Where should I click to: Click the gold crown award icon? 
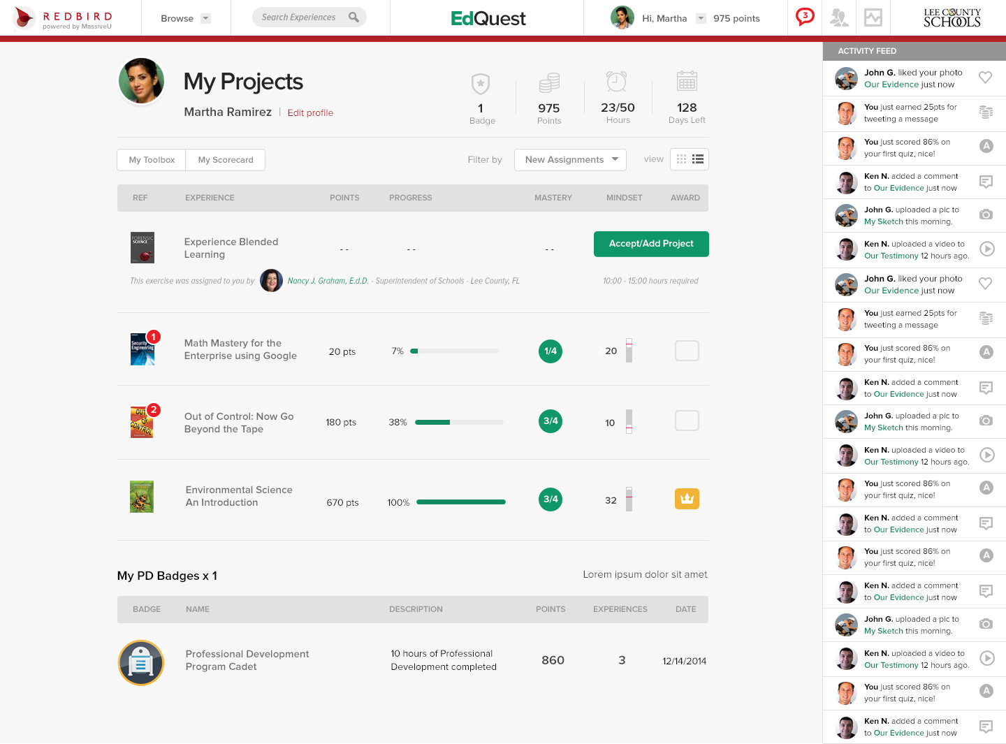(x=687, y=499)
